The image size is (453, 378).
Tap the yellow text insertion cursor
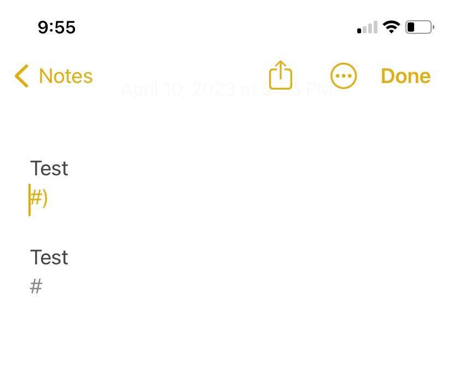click(x=30, y=200)
